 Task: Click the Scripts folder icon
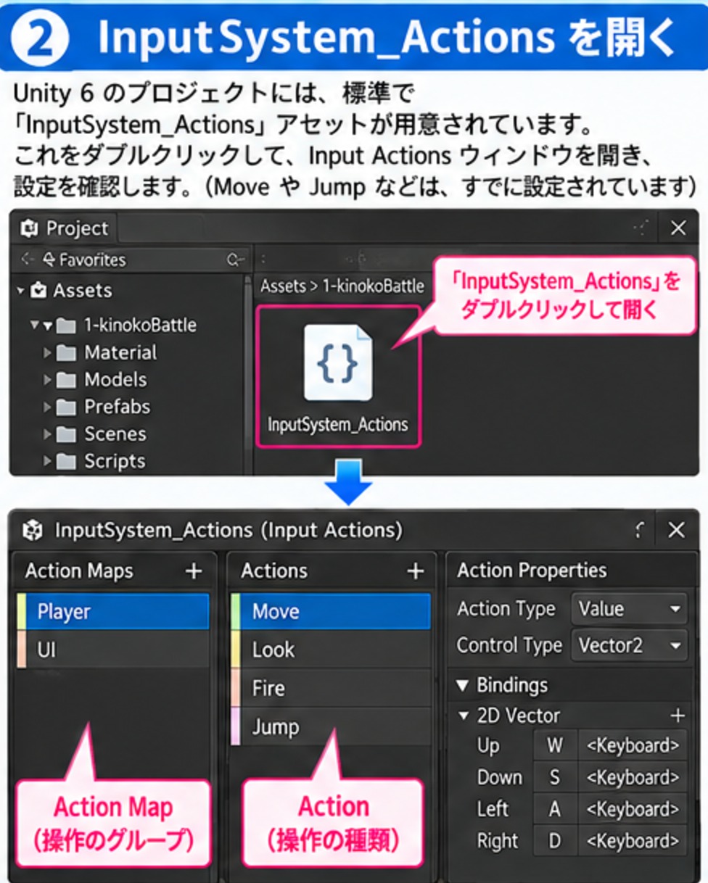pos(66,461)
